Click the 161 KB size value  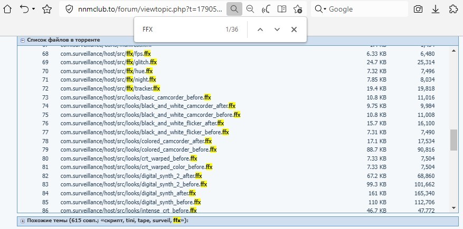click(377, 193)
